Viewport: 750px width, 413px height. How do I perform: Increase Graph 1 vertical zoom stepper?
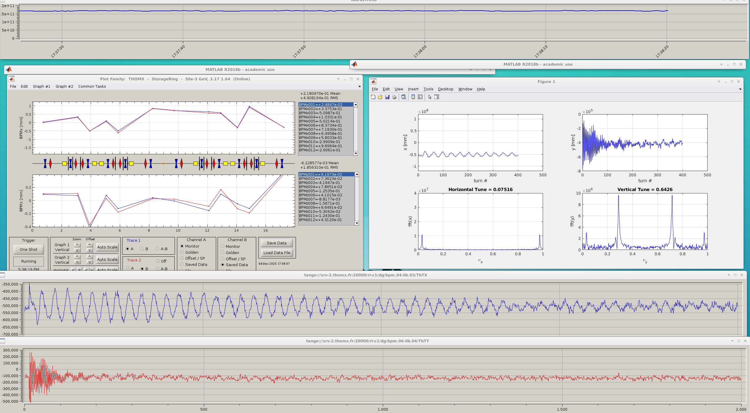pyautogui.click(x=77, y=245)
